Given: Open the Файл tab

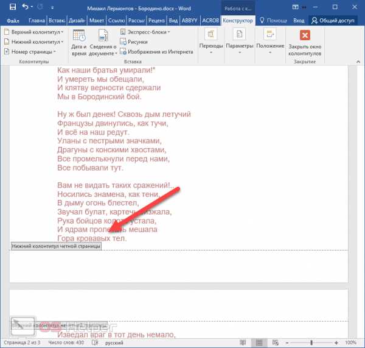Looking at the screenshot, I should click(13, 21).
